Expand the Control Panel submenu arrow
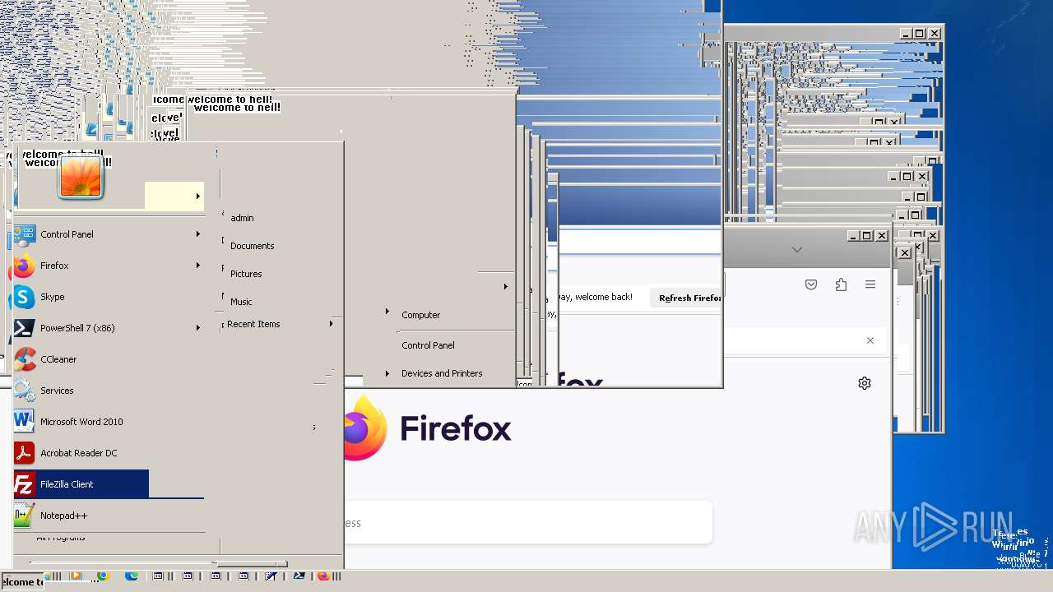Screen dimensions: 1053x592 tap(197, 234)
